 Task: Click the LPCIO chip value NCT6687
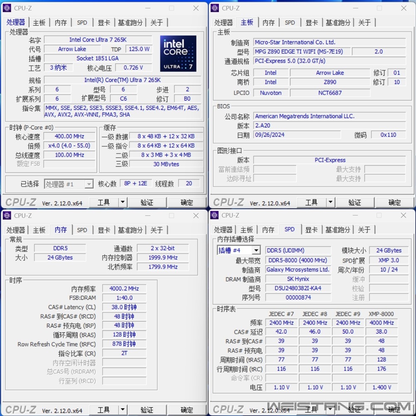click(330, 93)
